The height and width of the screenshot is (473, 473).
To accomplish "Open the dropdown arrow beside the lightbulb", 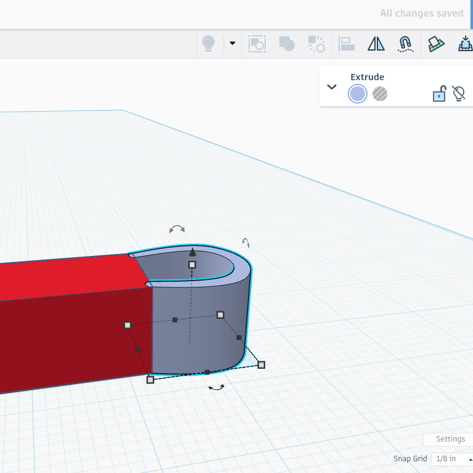I will (x=232, y=43).
